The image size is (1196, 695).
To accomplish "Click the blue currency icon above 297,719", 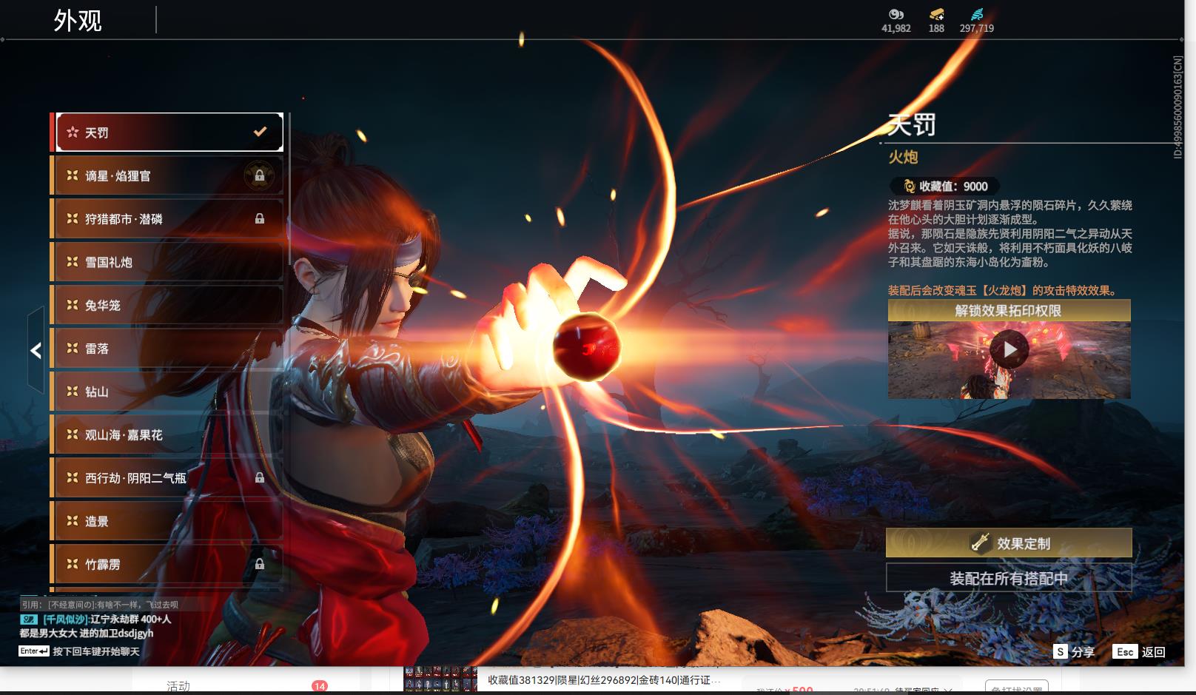I will pos(977,14).
